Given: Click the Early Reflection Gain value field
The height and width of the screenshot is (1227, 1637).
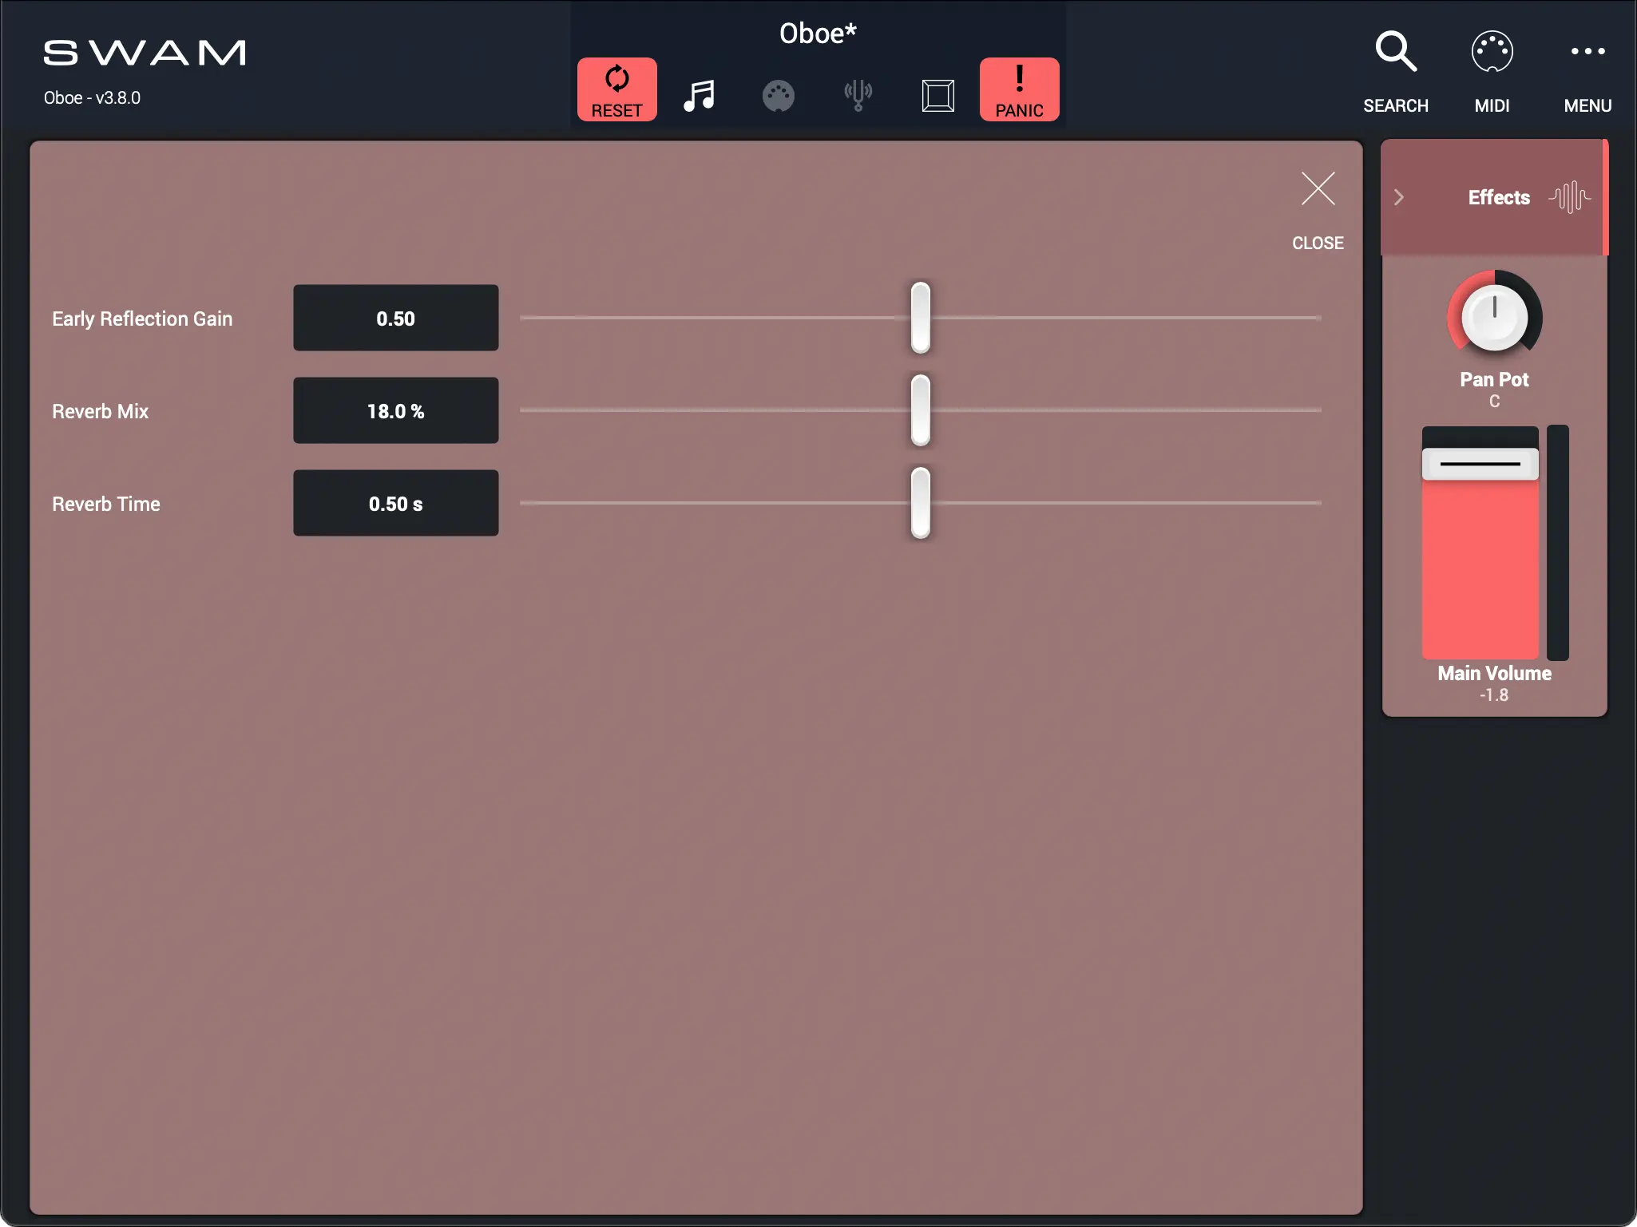Looking at the screenshot, I should (395, 319).
